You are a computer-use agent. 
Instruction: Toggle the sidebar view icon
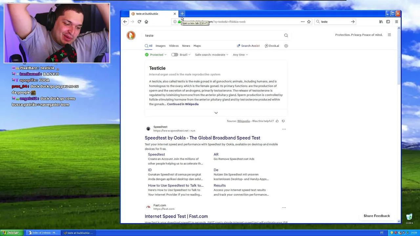388,22
